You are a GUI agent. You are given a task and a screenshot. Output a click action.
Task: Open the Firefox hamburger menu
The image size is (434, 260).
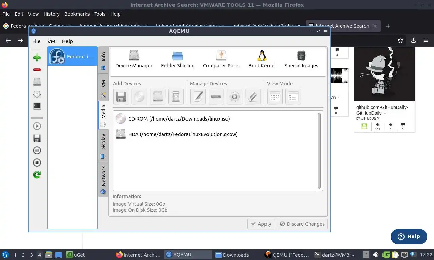coord(426,40)
